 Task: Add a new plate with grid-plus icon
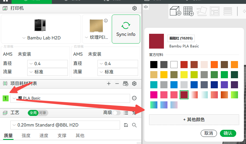189,11
